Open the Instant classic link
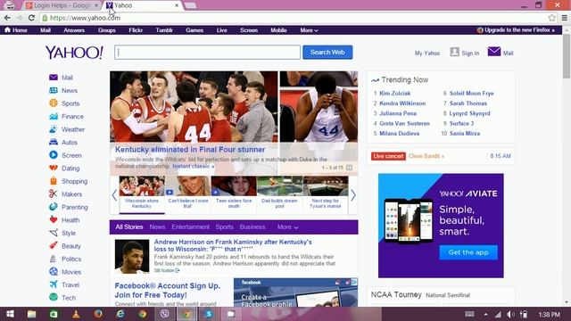Image resolution: width=571 pixels, height=321 pixels. coord(194,166)
